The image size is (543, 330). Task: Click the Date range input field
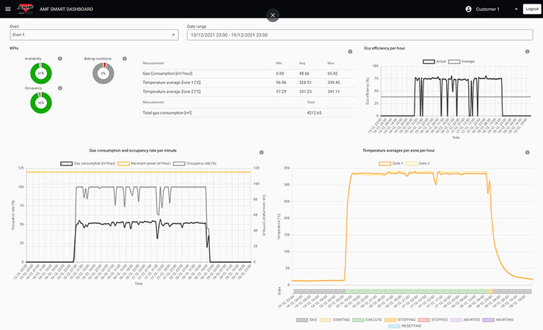(360, 34)
